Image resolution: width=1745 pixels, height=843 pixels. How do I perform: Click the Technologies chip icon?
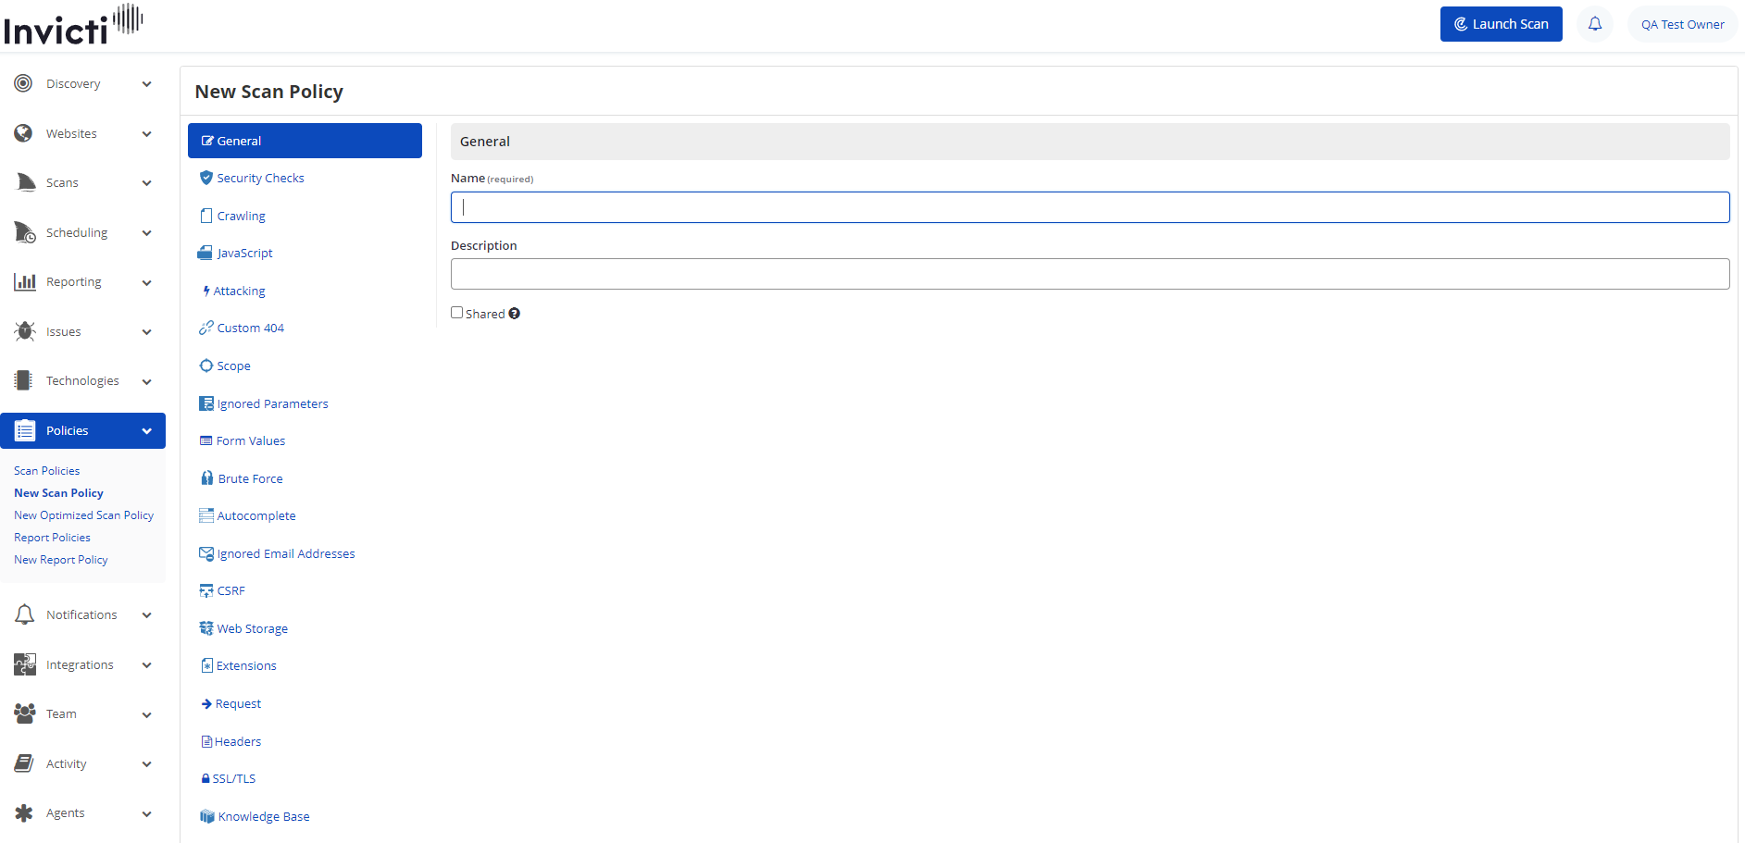click(24, 380)
